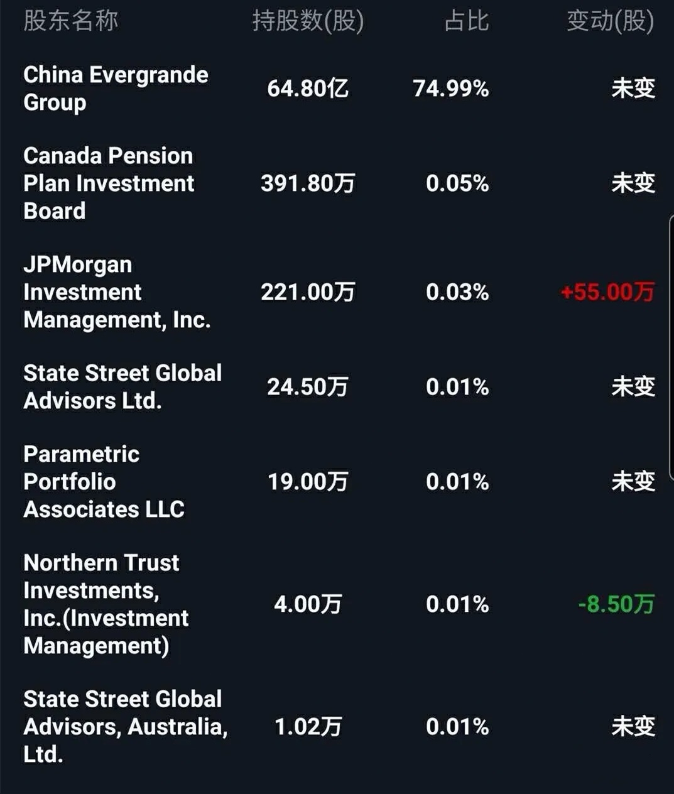The image size is (674, 794).
Task: Tap the 占比 column header
Action: click(x=466, y=21)
